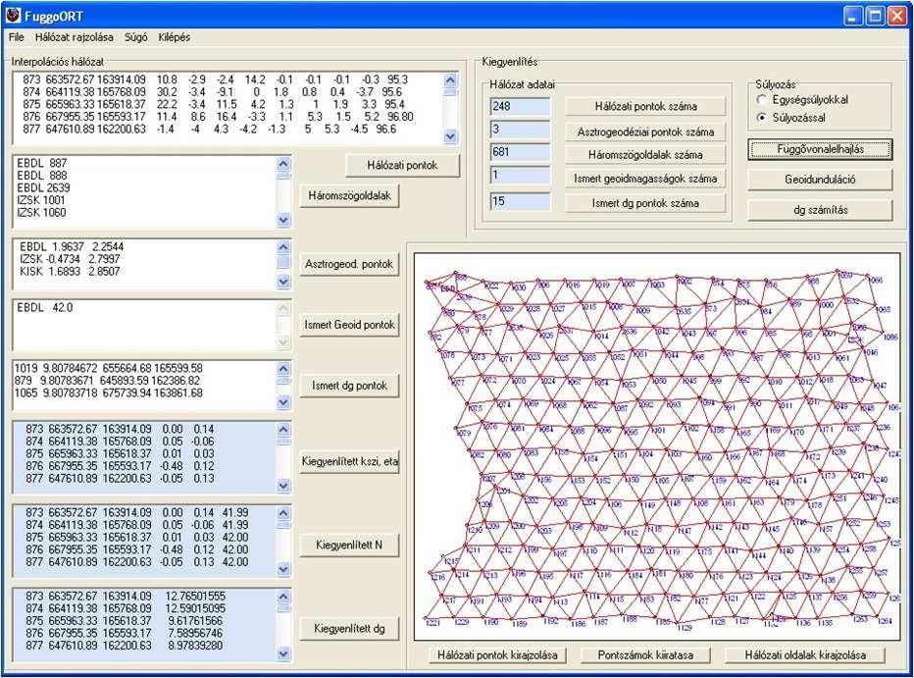Click the down arrow of the known dg points list scrollbar
This screenshot has width=914, height=678.
pyautogui.click(x=283, y=402)
